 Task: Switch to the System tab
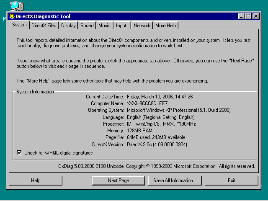pyautogui.click(x=19, y=25)
